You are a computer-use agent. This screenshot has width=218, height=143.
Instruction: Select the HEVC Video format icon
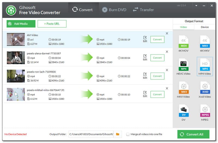pyautogui.click(x=183, y=65)
